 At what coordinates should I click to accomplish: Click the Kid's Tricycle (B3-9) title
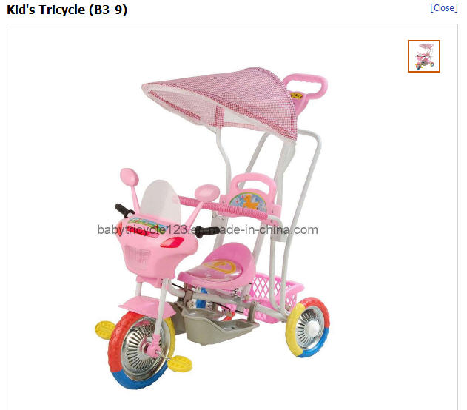click(x=67, y=10)
